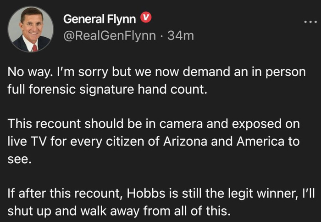Open General Flynn's profile picture
This screenshot has width=321, height=222.
pyautogui.click(x=31, y=30)
